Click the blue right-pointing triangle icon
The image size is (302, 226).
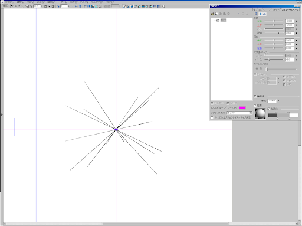click(261, 14)
